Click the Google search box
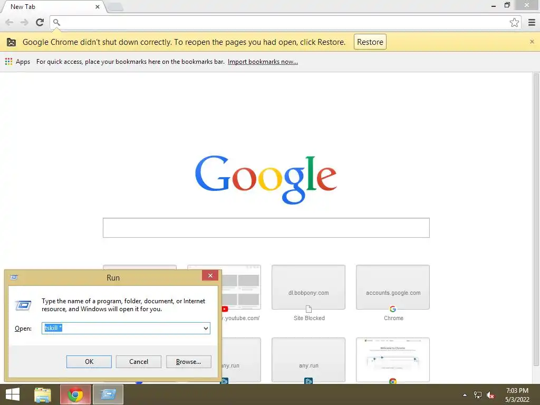The image size is (540, 405). (266, 228)
